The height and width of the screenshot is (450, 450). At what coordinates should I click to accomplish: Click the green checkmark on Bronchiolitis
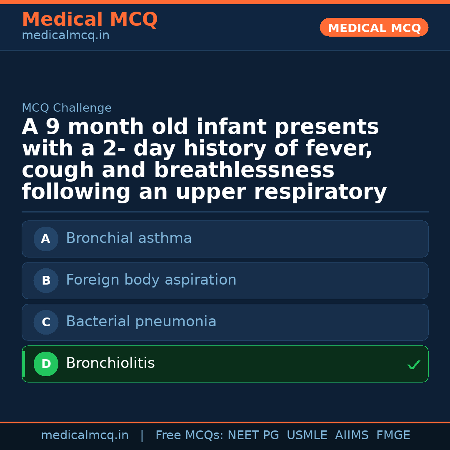tap(413, 365)
